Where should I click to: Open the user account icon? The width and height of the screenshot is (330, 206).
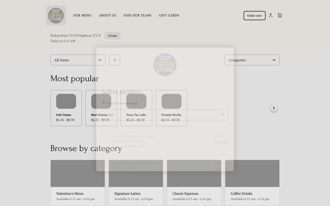[271, 16]
